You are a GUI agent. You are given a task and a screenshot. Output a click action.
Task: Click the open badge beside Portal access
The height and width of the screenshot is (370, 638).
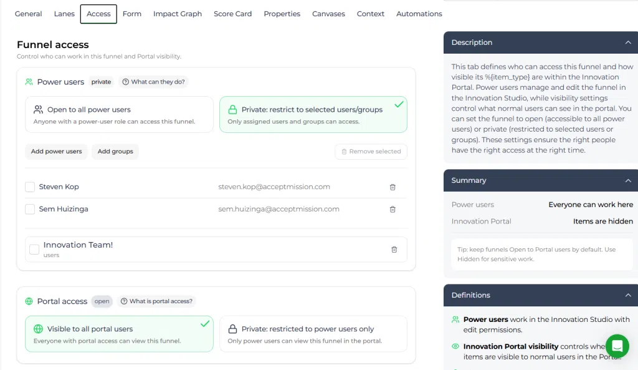click(x=102, y=301)
